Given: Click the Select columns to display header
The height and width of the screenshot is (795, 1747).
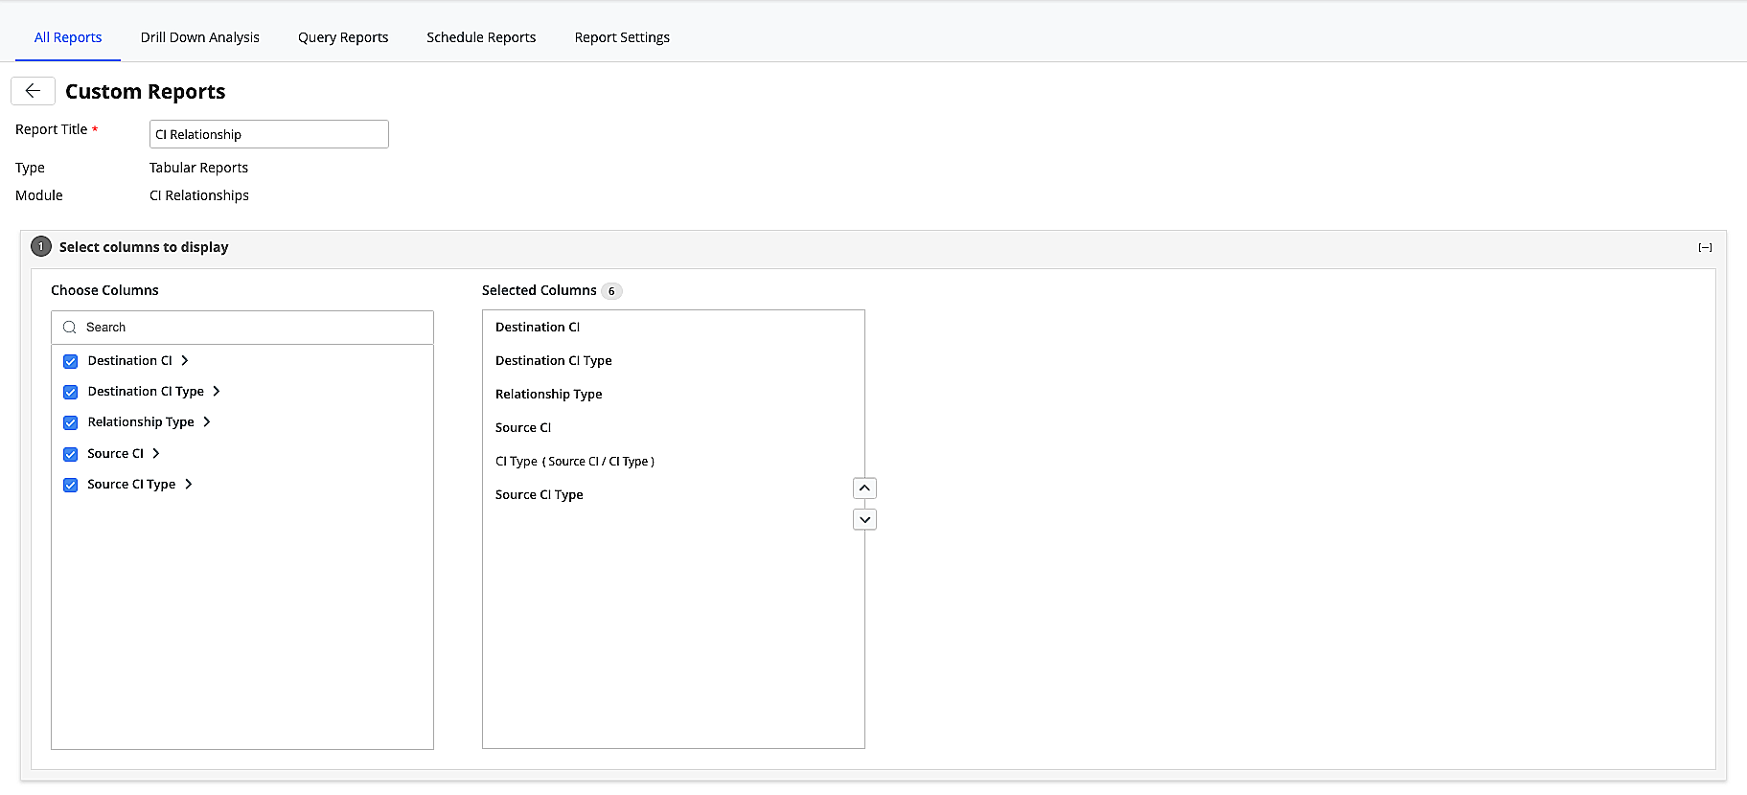Looking at the screenshot, I should pyautogui.click(x=144, y=247).
